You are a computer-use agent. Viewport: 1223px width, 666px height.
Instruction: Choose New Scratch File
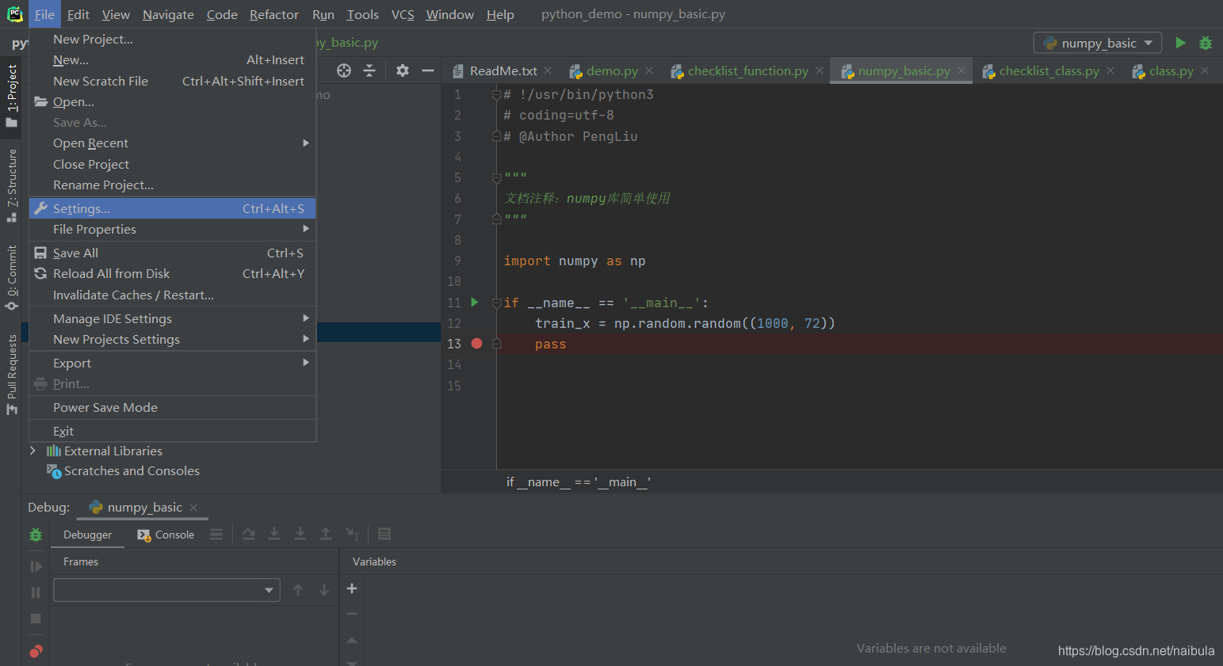point(173,81)
